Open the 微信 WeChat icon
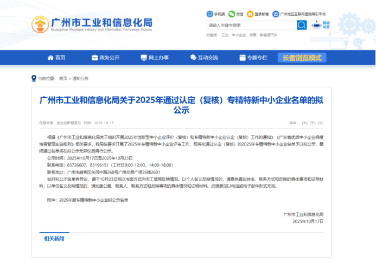Viewport: 376px width, 261px height. pos(232,14)
